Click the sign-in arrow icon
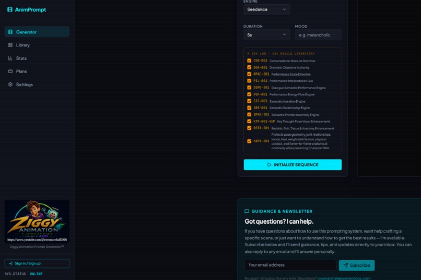 tap(10, 263)
